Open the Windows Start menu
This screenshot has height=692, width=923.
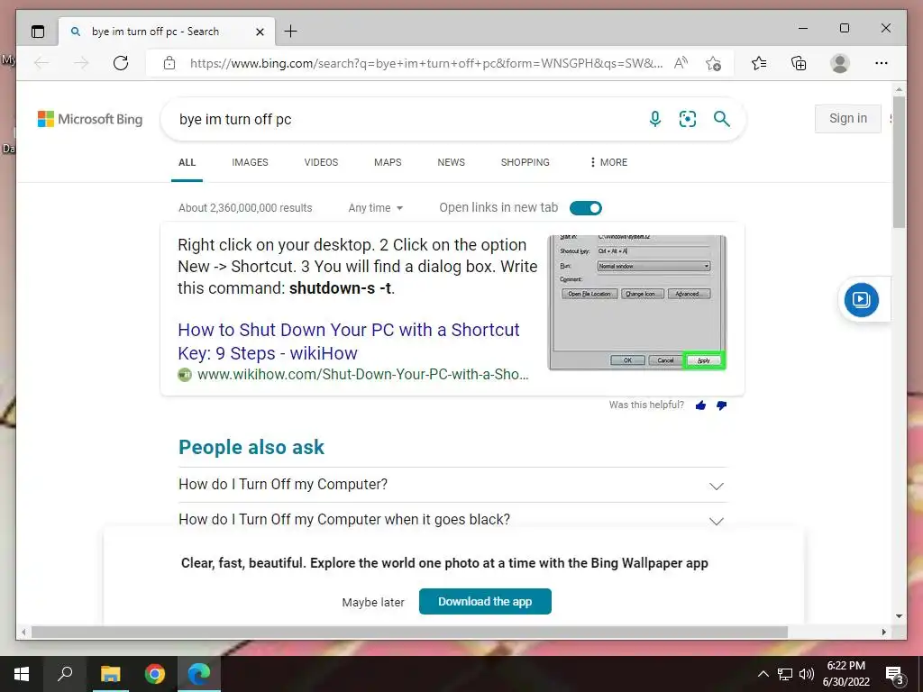(x=22, y=674)
